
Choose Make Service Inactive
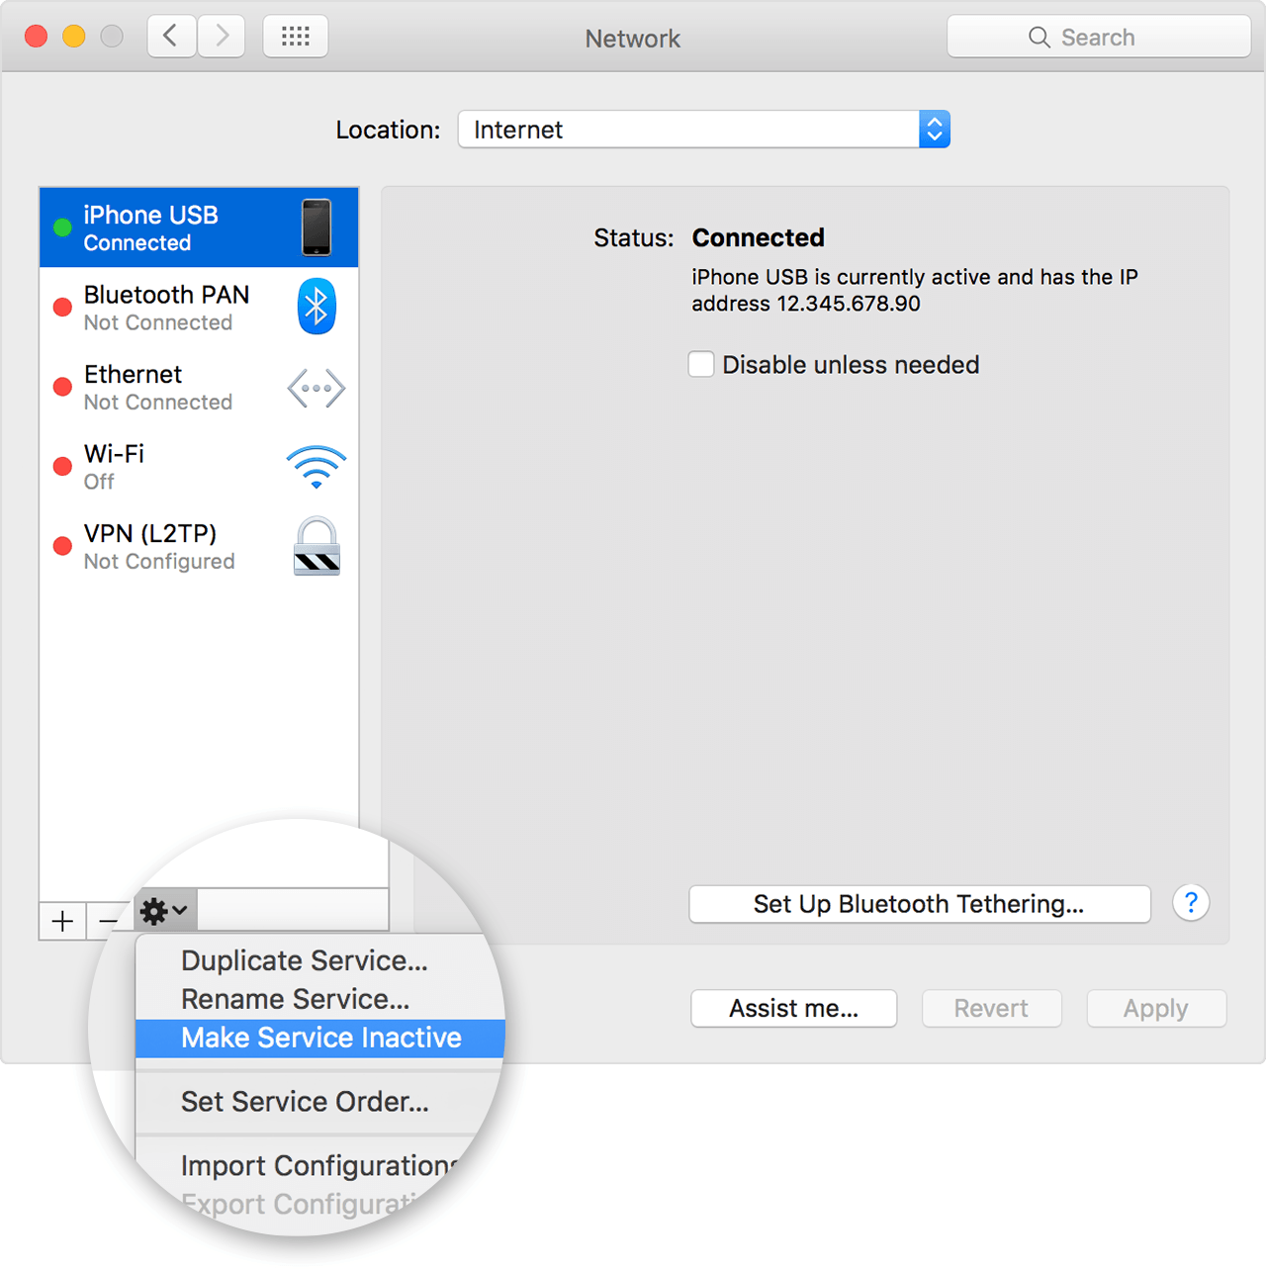click(320, 1038)
